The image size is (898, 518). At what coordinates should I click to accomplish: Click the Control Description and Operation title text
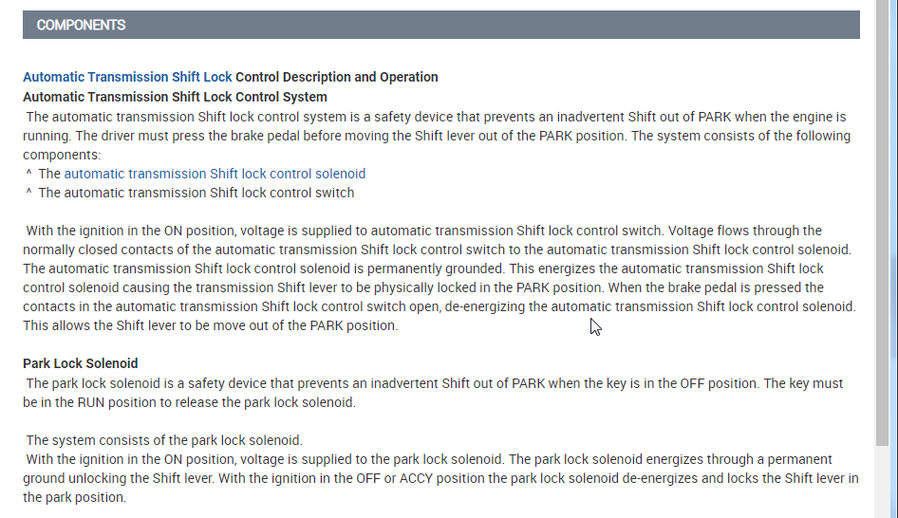pyautogui.click(x=337, y=77)
